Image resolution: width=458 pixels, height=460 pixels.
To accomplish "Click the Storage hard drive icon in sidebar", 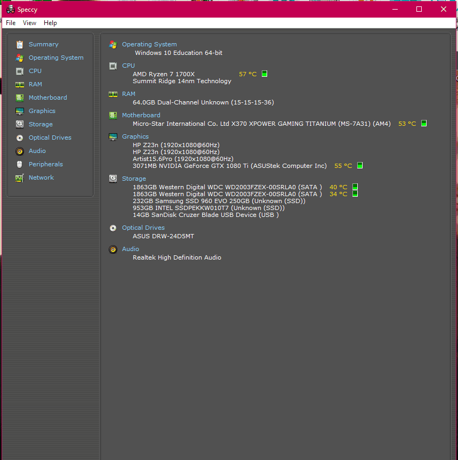I will point(20,124).
